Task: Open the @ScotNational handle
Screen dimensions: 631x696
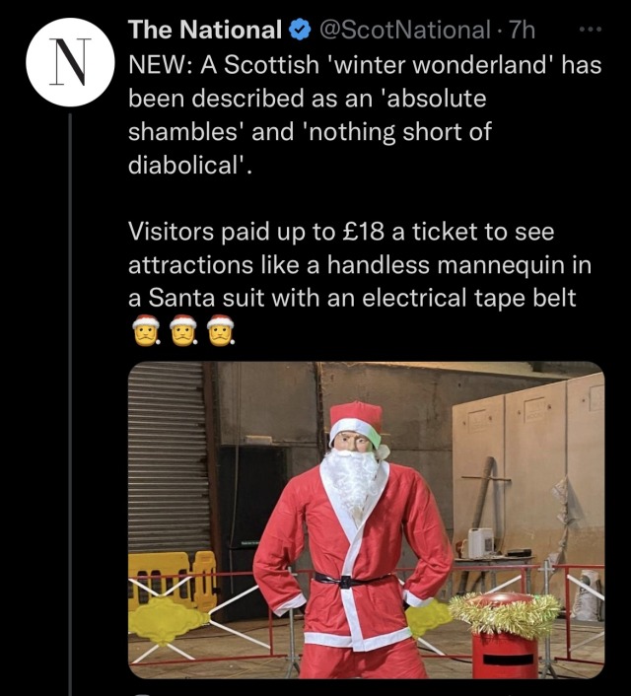Action: [404, 31]
